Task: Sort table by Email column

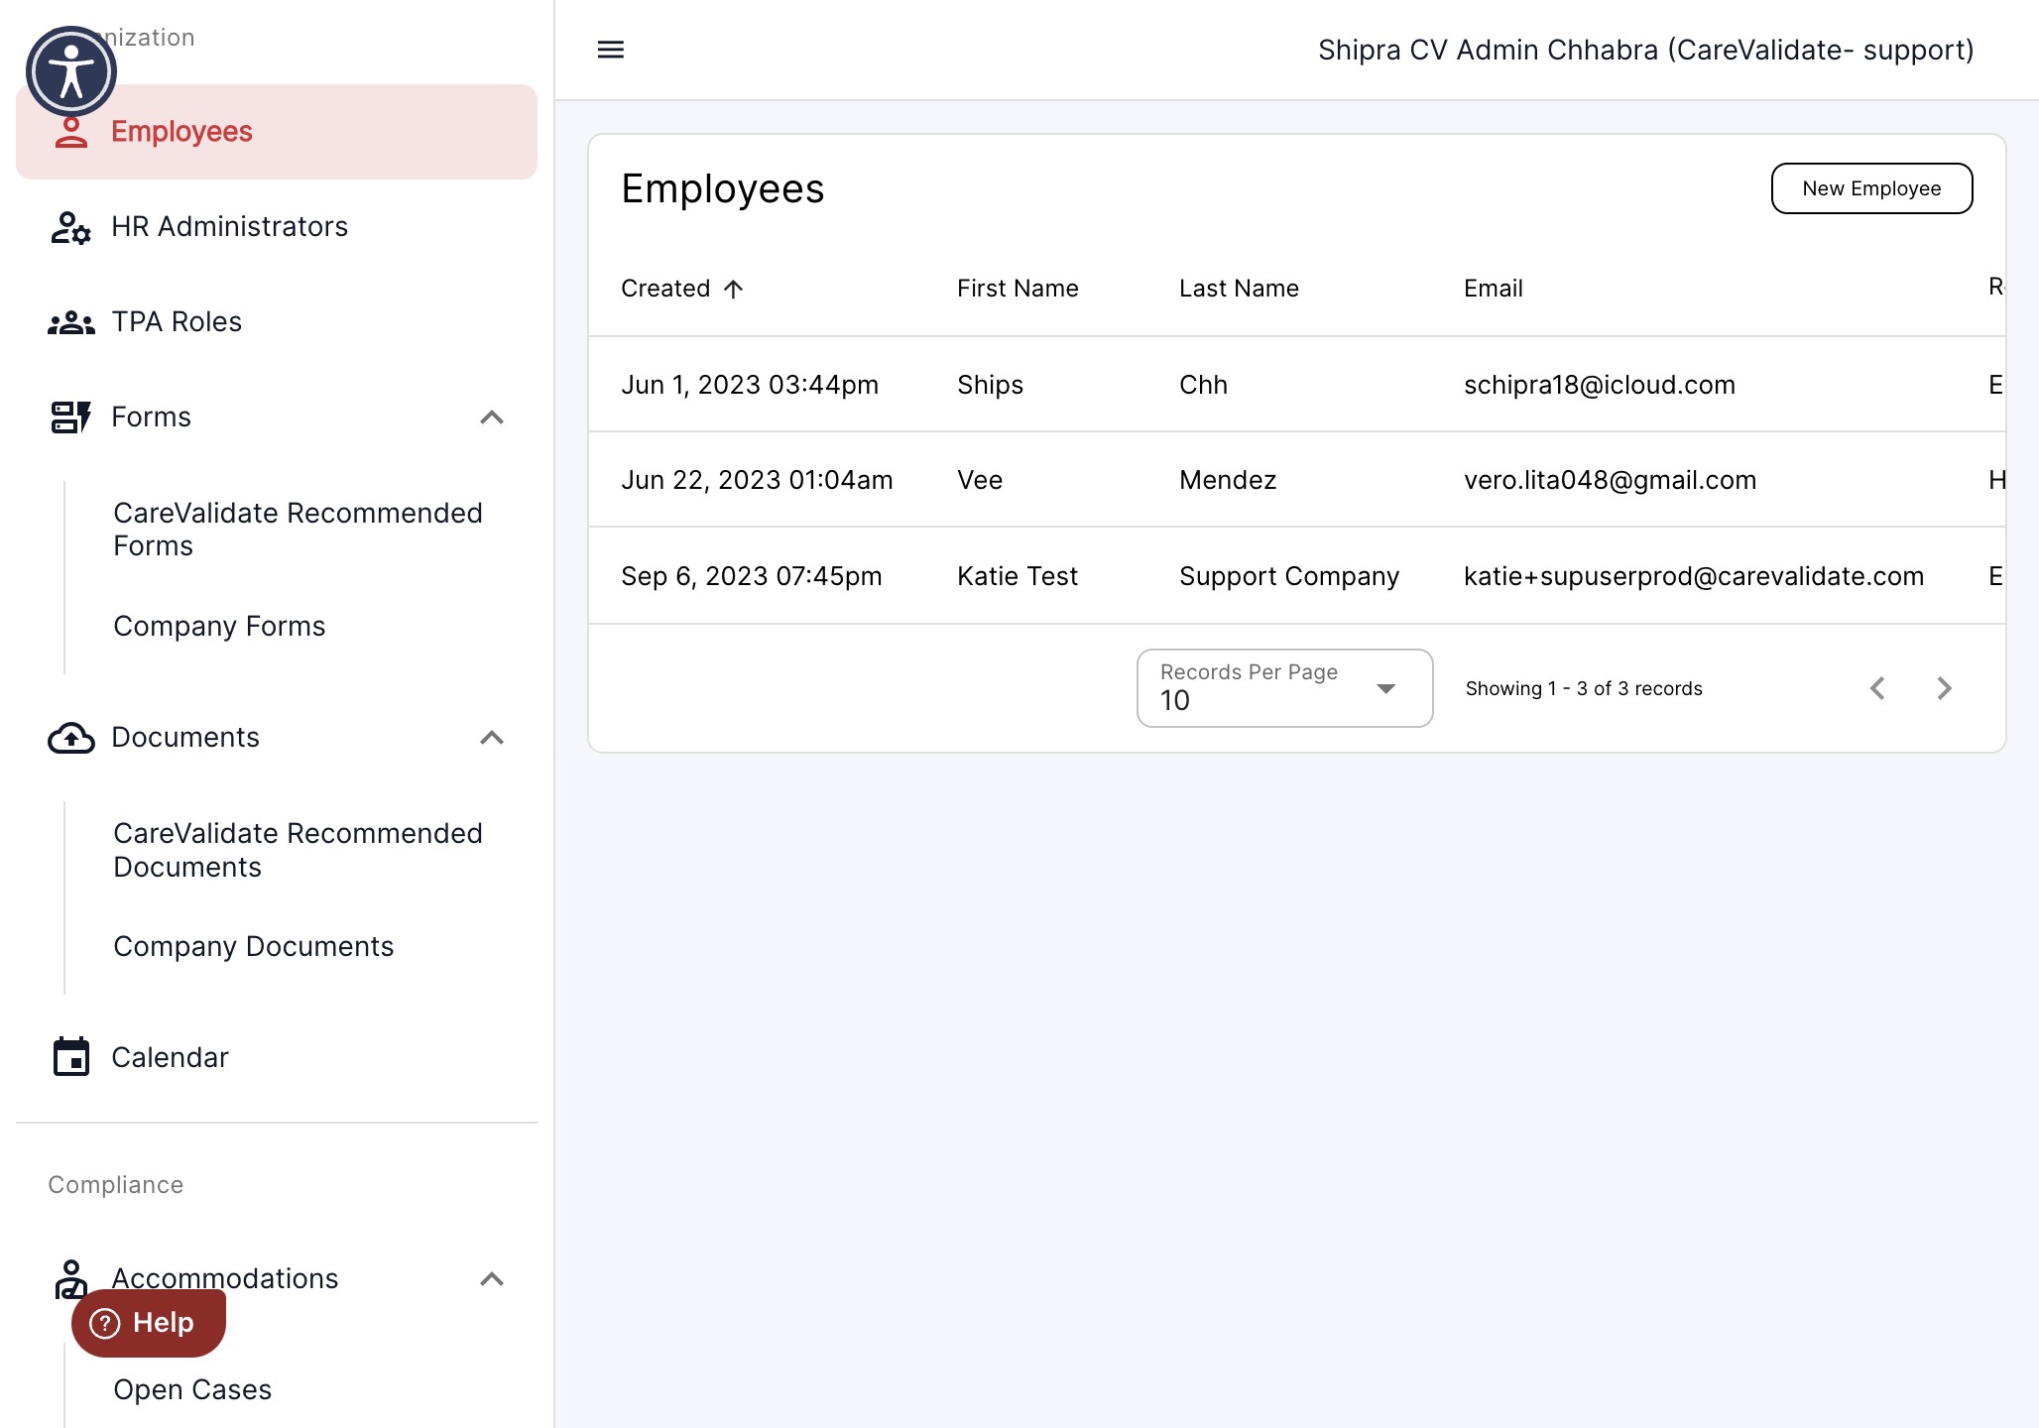Action: pos(1493,289)
